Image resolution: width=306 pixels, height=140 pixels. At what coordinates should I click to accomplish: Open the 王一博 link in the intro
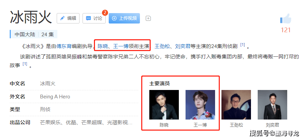click(x=120, y=46)
